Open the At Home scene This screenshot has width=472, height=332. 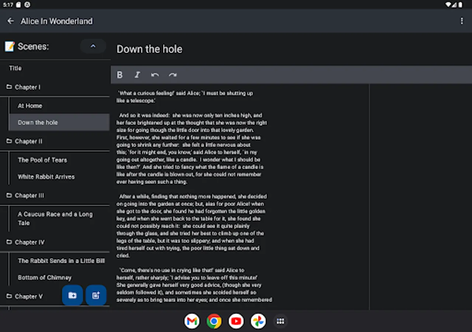[59, 106]
